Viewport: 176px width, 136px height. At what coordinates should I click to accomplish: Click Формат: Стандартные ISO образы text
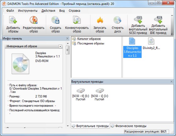(x=32, y=101)
